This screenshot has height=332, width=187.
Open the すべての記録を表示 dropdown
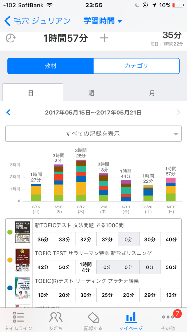click(x=93, y=134)
